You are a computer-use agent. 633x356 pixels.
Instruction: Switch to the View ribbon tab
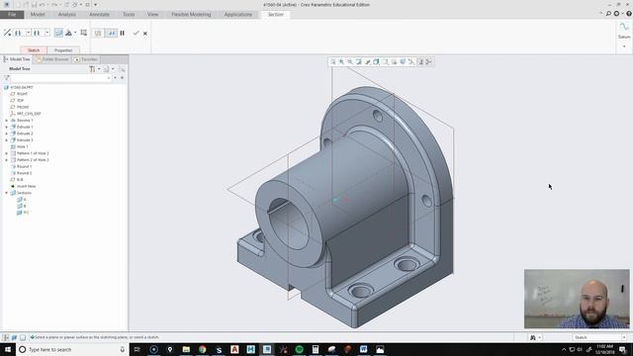pos(152,15)
